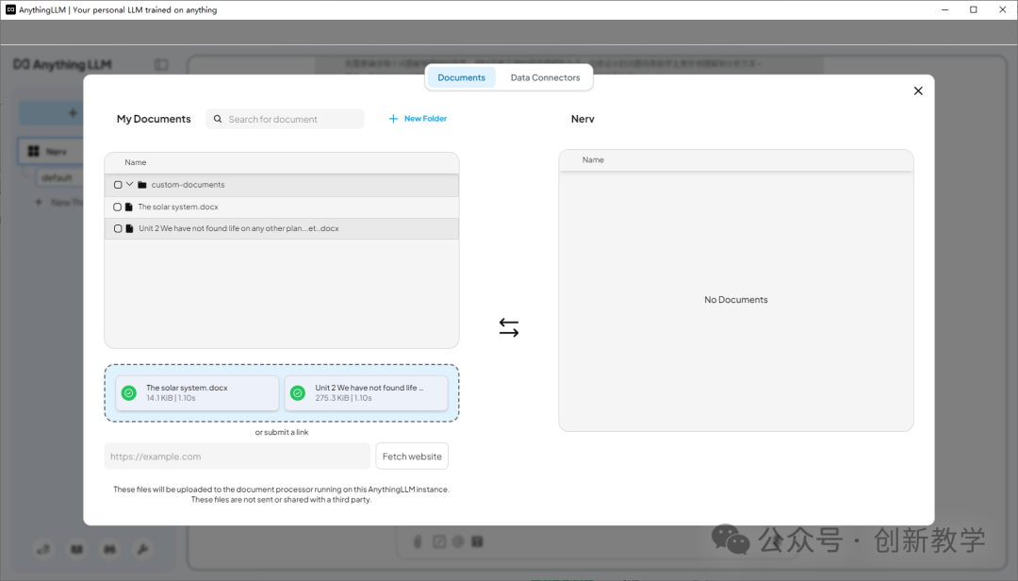Click the custom-documents folder icon
The width and height of the screenshot is (1018, 581).
[x=142, y=185]
